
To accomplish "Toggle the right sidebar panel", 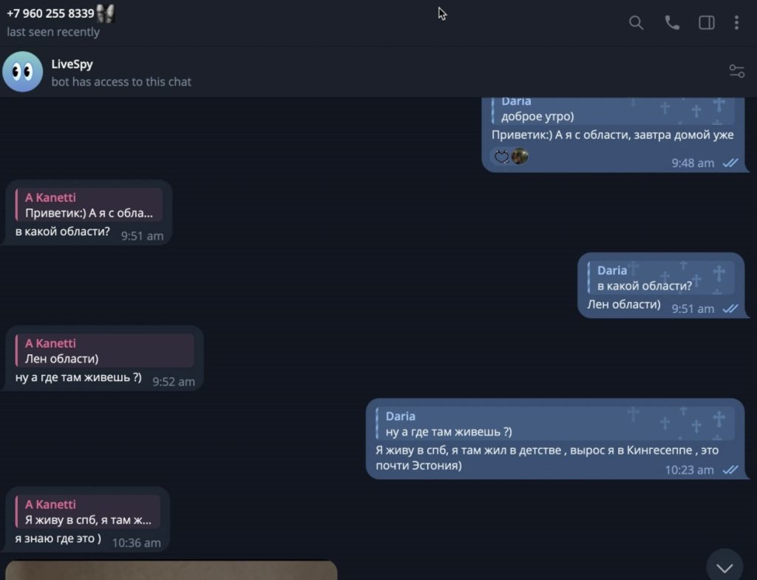I will point(706,23).
